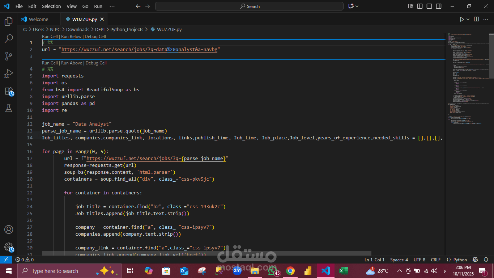The image size is (494, 278).
Task: Open the editor overflow ellipsis menu
Action: point(486,19)
